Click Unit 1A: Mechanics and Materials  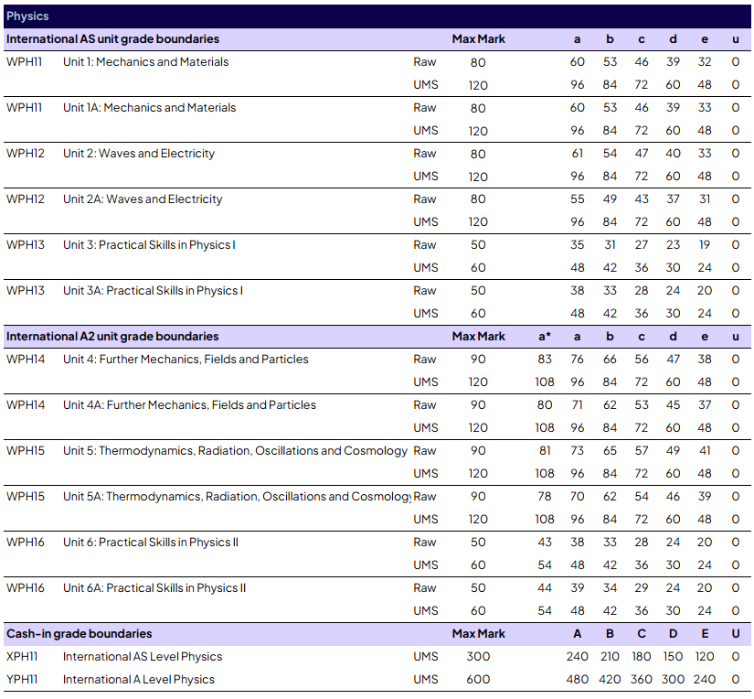tap(150, 108)
